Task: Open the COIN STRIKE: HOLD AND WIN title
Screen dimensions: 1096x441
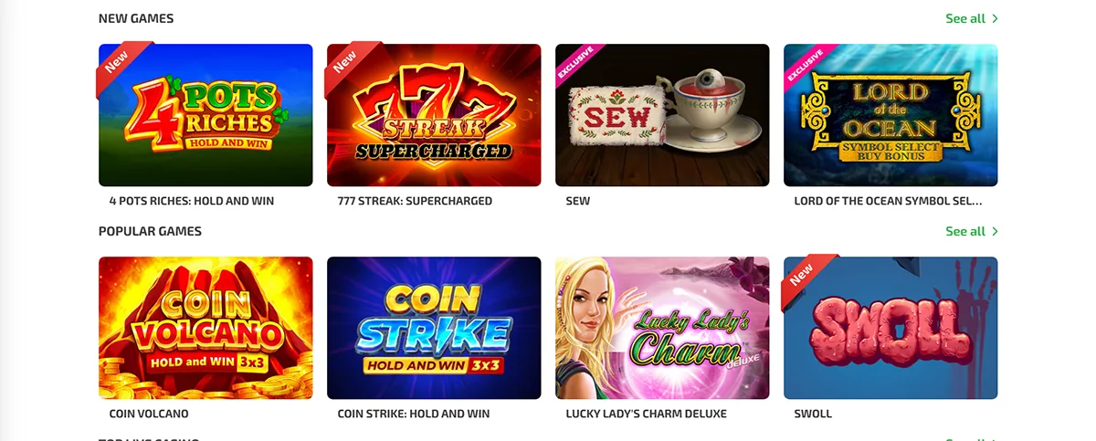Action: (x=414, y=414)
